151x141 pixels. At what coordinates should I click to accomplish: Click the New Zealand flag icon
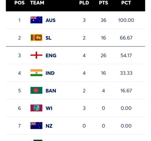tap(36, 125)
